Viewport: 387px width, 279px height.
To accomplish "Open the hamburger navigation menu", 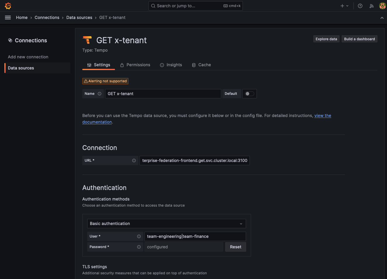I will coord(8,18).
